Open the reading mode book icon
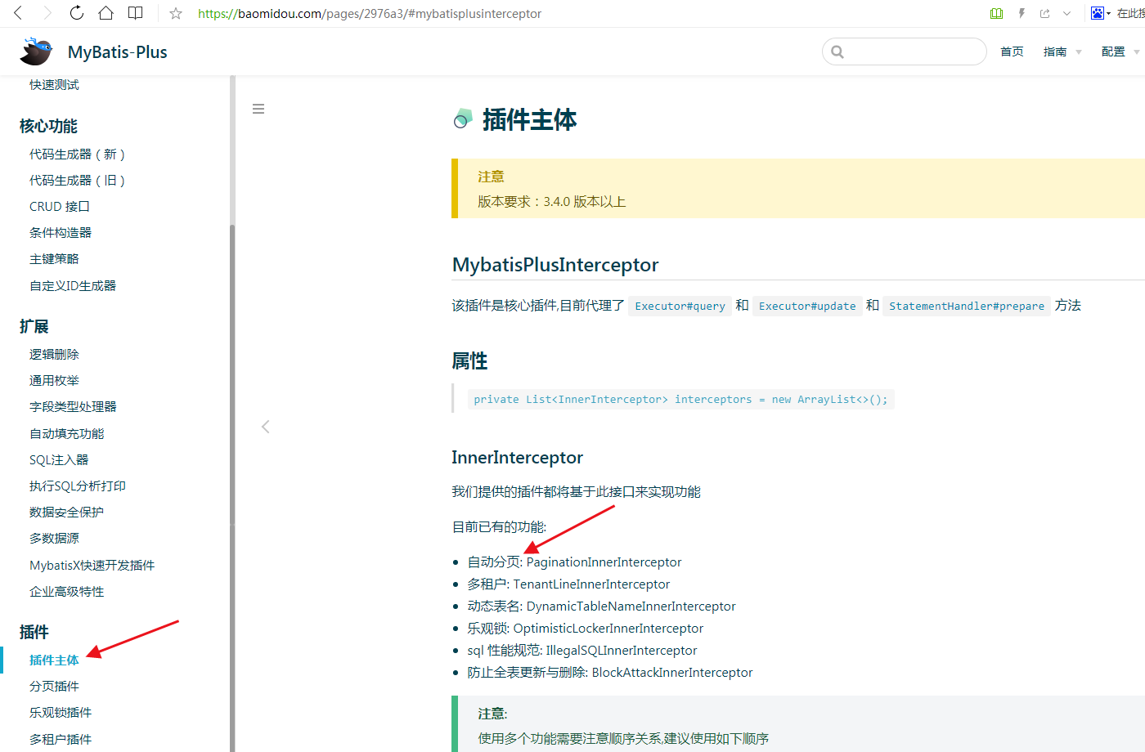The height and width of the screenshot is (752, 1145). pos(136,13)
